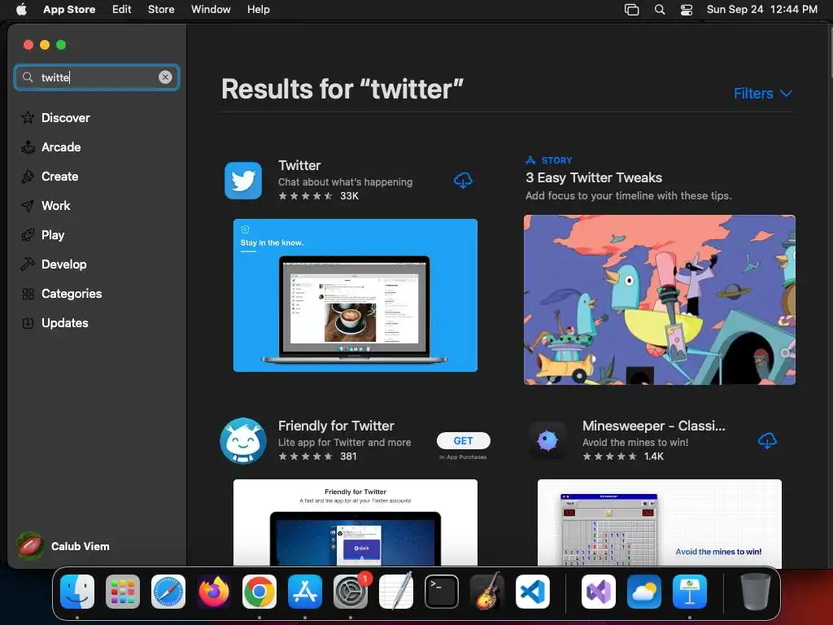Screen dimensions: 833x625
Task: Open the Store menu
Action: click(x=161, y=9)
